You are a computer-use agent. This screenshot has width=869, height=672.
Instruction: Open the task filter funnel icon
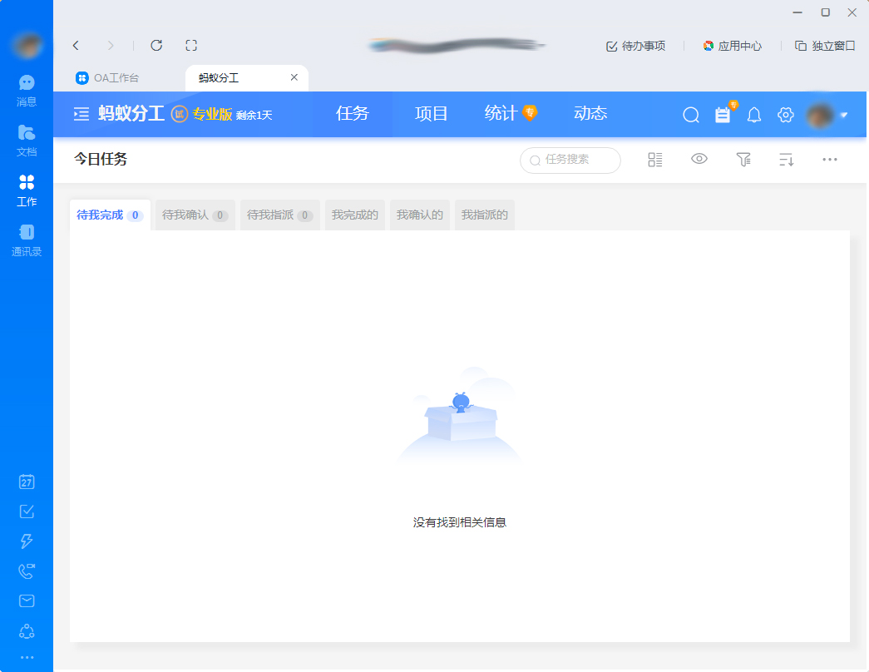[743, 159]
